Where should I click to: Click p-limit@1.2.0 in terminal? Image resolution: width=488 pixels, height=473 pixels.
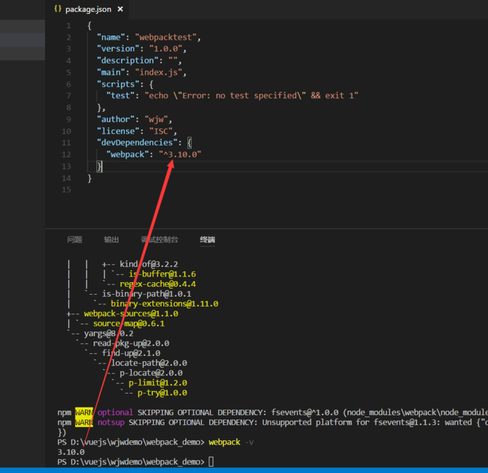point(158,383)
